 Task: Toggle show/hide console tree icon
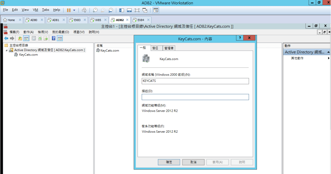point(26,38)
